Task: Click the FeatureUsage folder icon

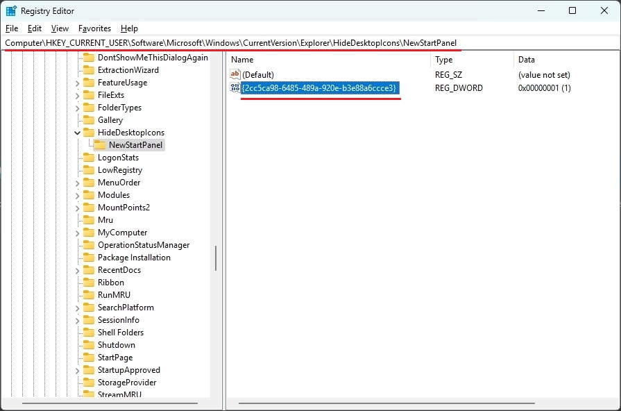Action: pos(89,83)
